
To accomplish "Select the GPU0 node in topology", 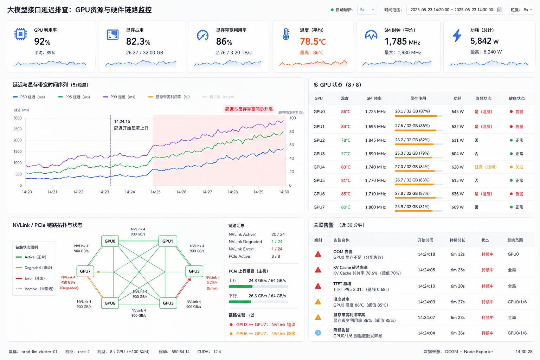I will point(110,241).
